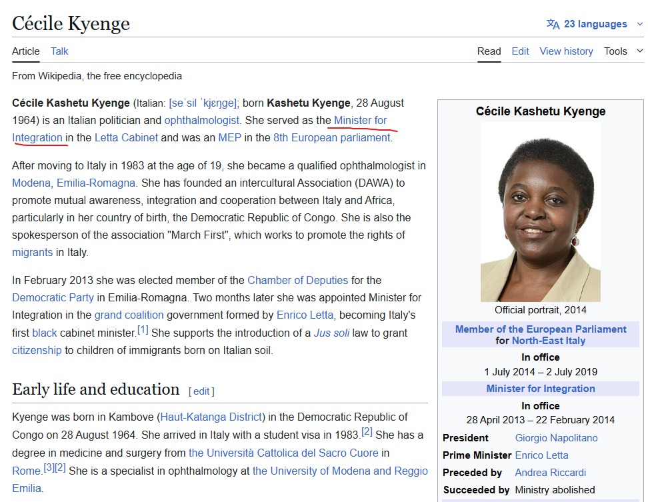The image size is (648, 502).
Task: Click '28 April 2013 – 22 February 2014' text
Action: click(x=541, y=420)
